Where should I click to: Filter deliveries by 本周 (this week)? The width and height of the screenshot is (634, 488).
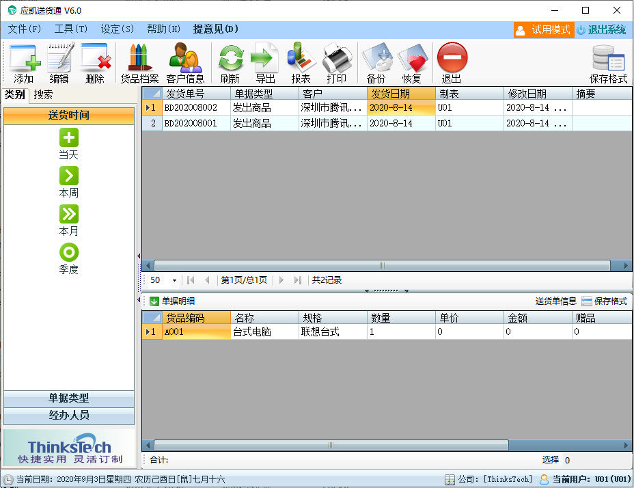point(68,182)
